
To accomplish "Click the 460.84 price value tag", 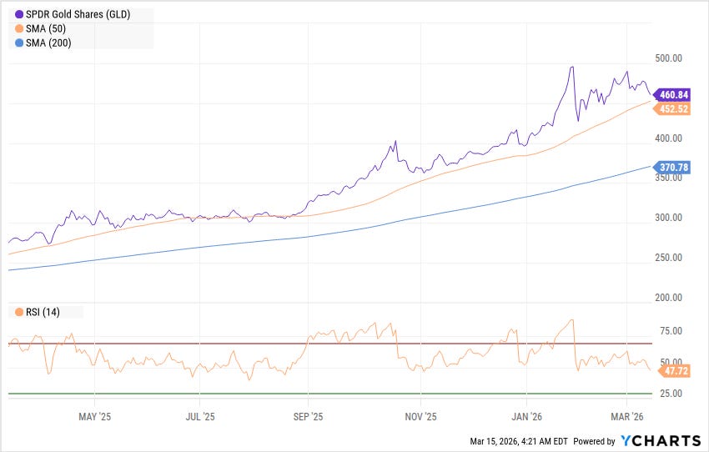I will pyautogui.click(x=672, y=95).
